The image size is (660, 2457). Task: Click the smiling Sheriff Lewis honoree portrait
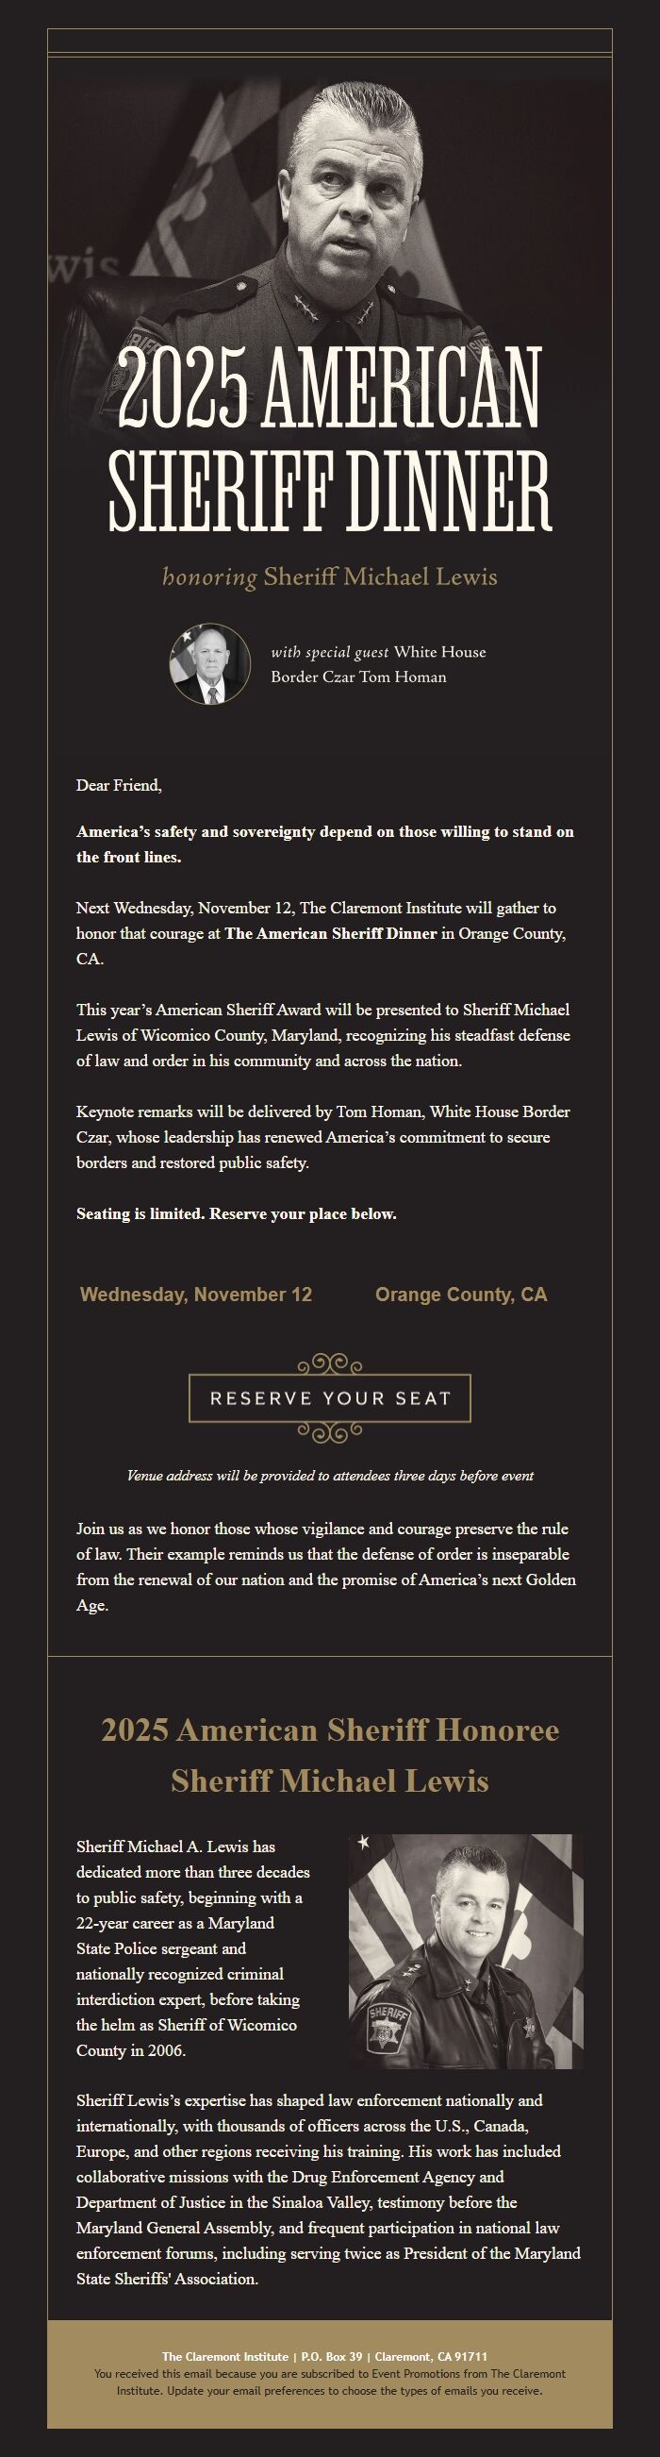(462, 1951)
